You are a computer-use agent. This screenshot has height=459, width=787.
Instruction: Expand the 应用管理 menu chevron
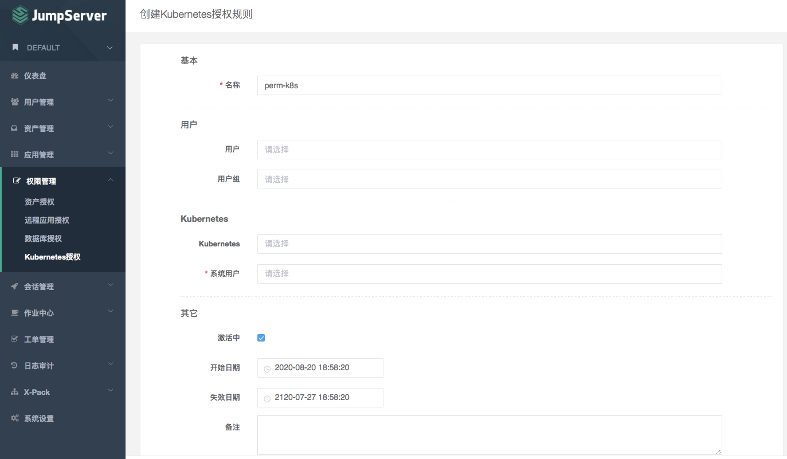pos(111,154)
